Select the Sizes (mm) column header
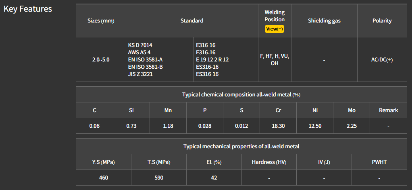412x190 pixels. coord(101,21)
